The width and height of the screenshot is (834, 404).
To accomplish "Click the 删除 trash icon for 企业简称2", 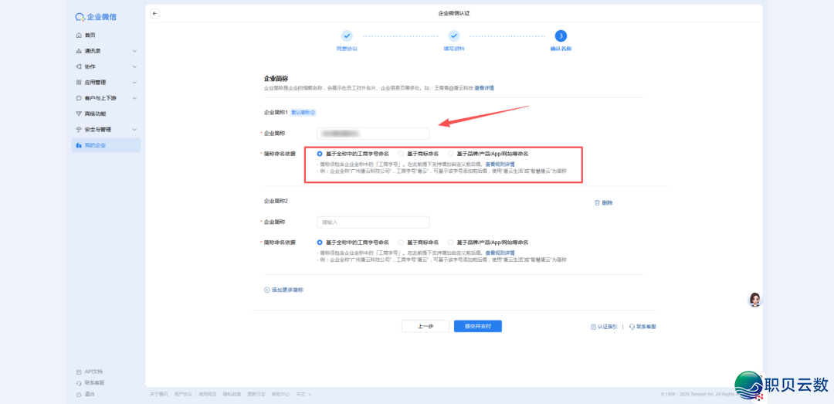I will (x=597, y=203).
